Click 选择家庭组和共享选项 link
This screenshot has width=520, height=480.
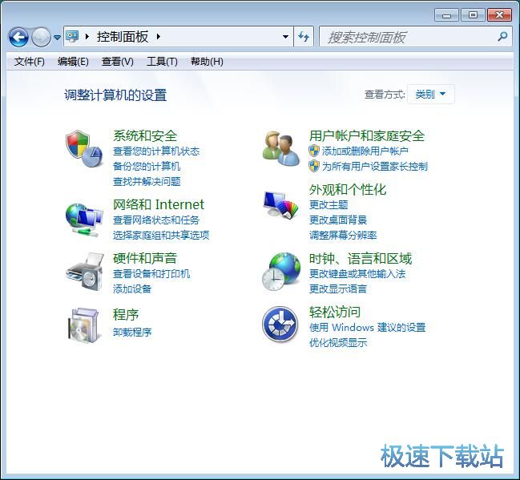161,235
